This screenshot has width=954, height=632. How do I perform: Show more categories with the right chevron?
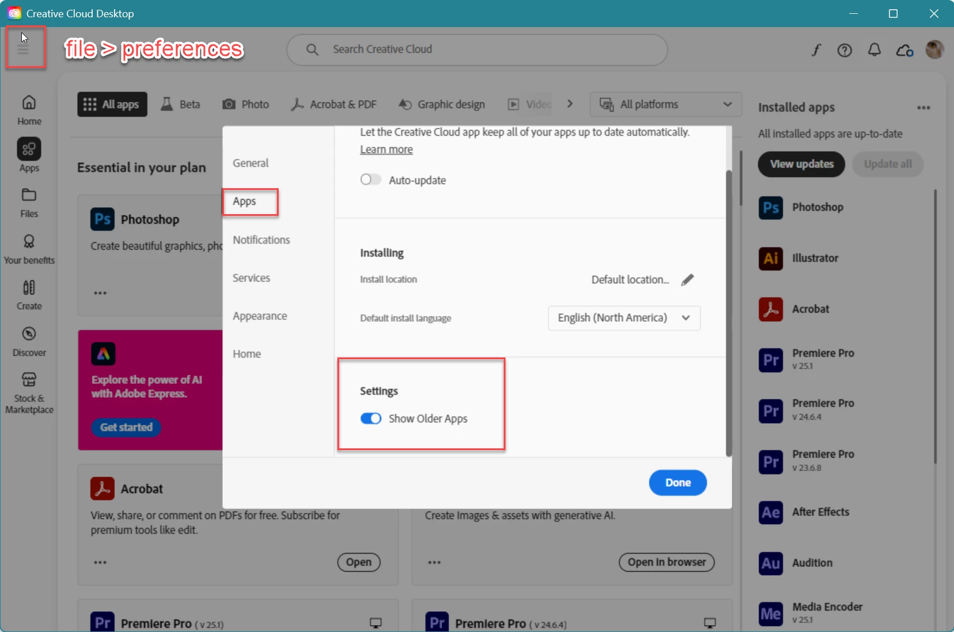point(570,104)
